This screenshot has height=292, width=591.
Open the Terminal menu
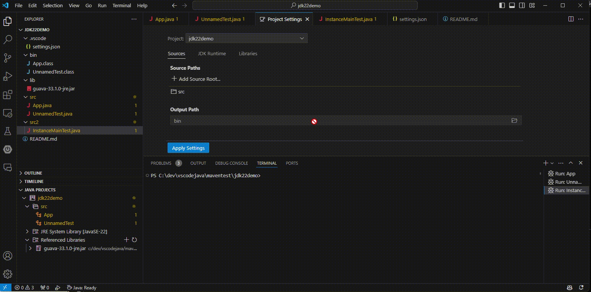(122, 6)
